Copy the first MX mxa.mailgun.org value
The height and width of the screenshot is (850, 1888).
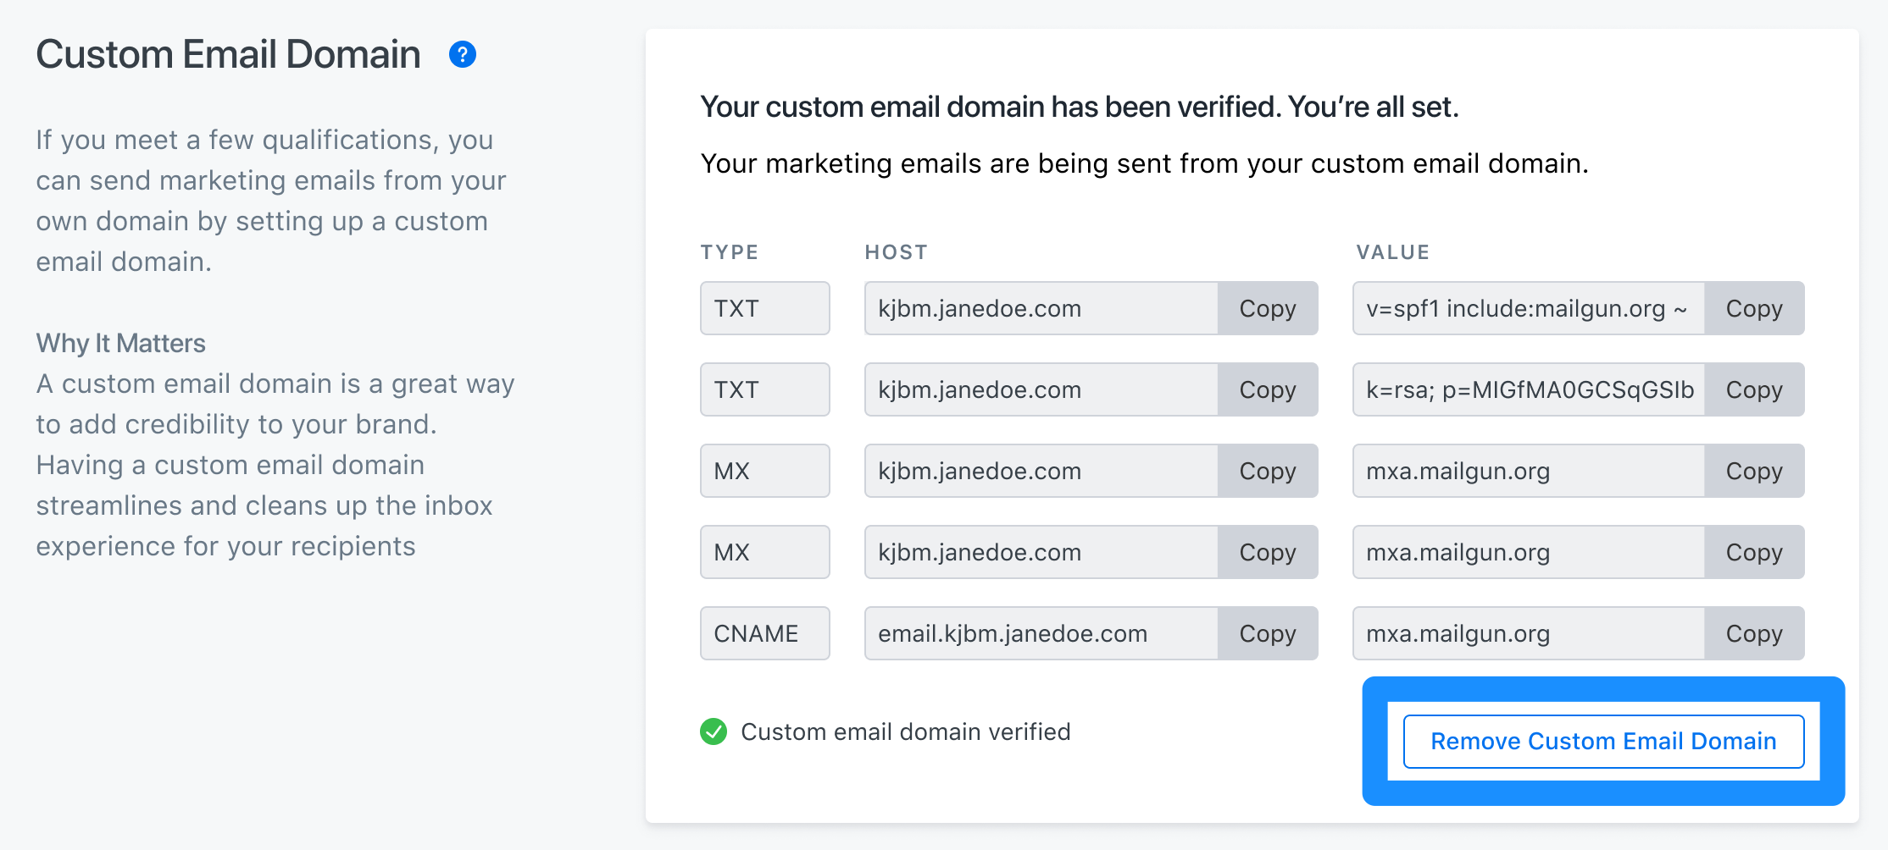coord(1754,471)
